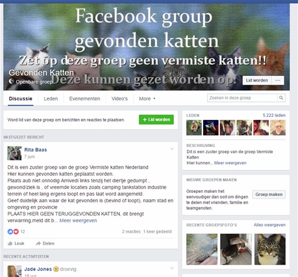Click the search magnifier icon in group search
298x277 pixels.
tap(281, 98)
